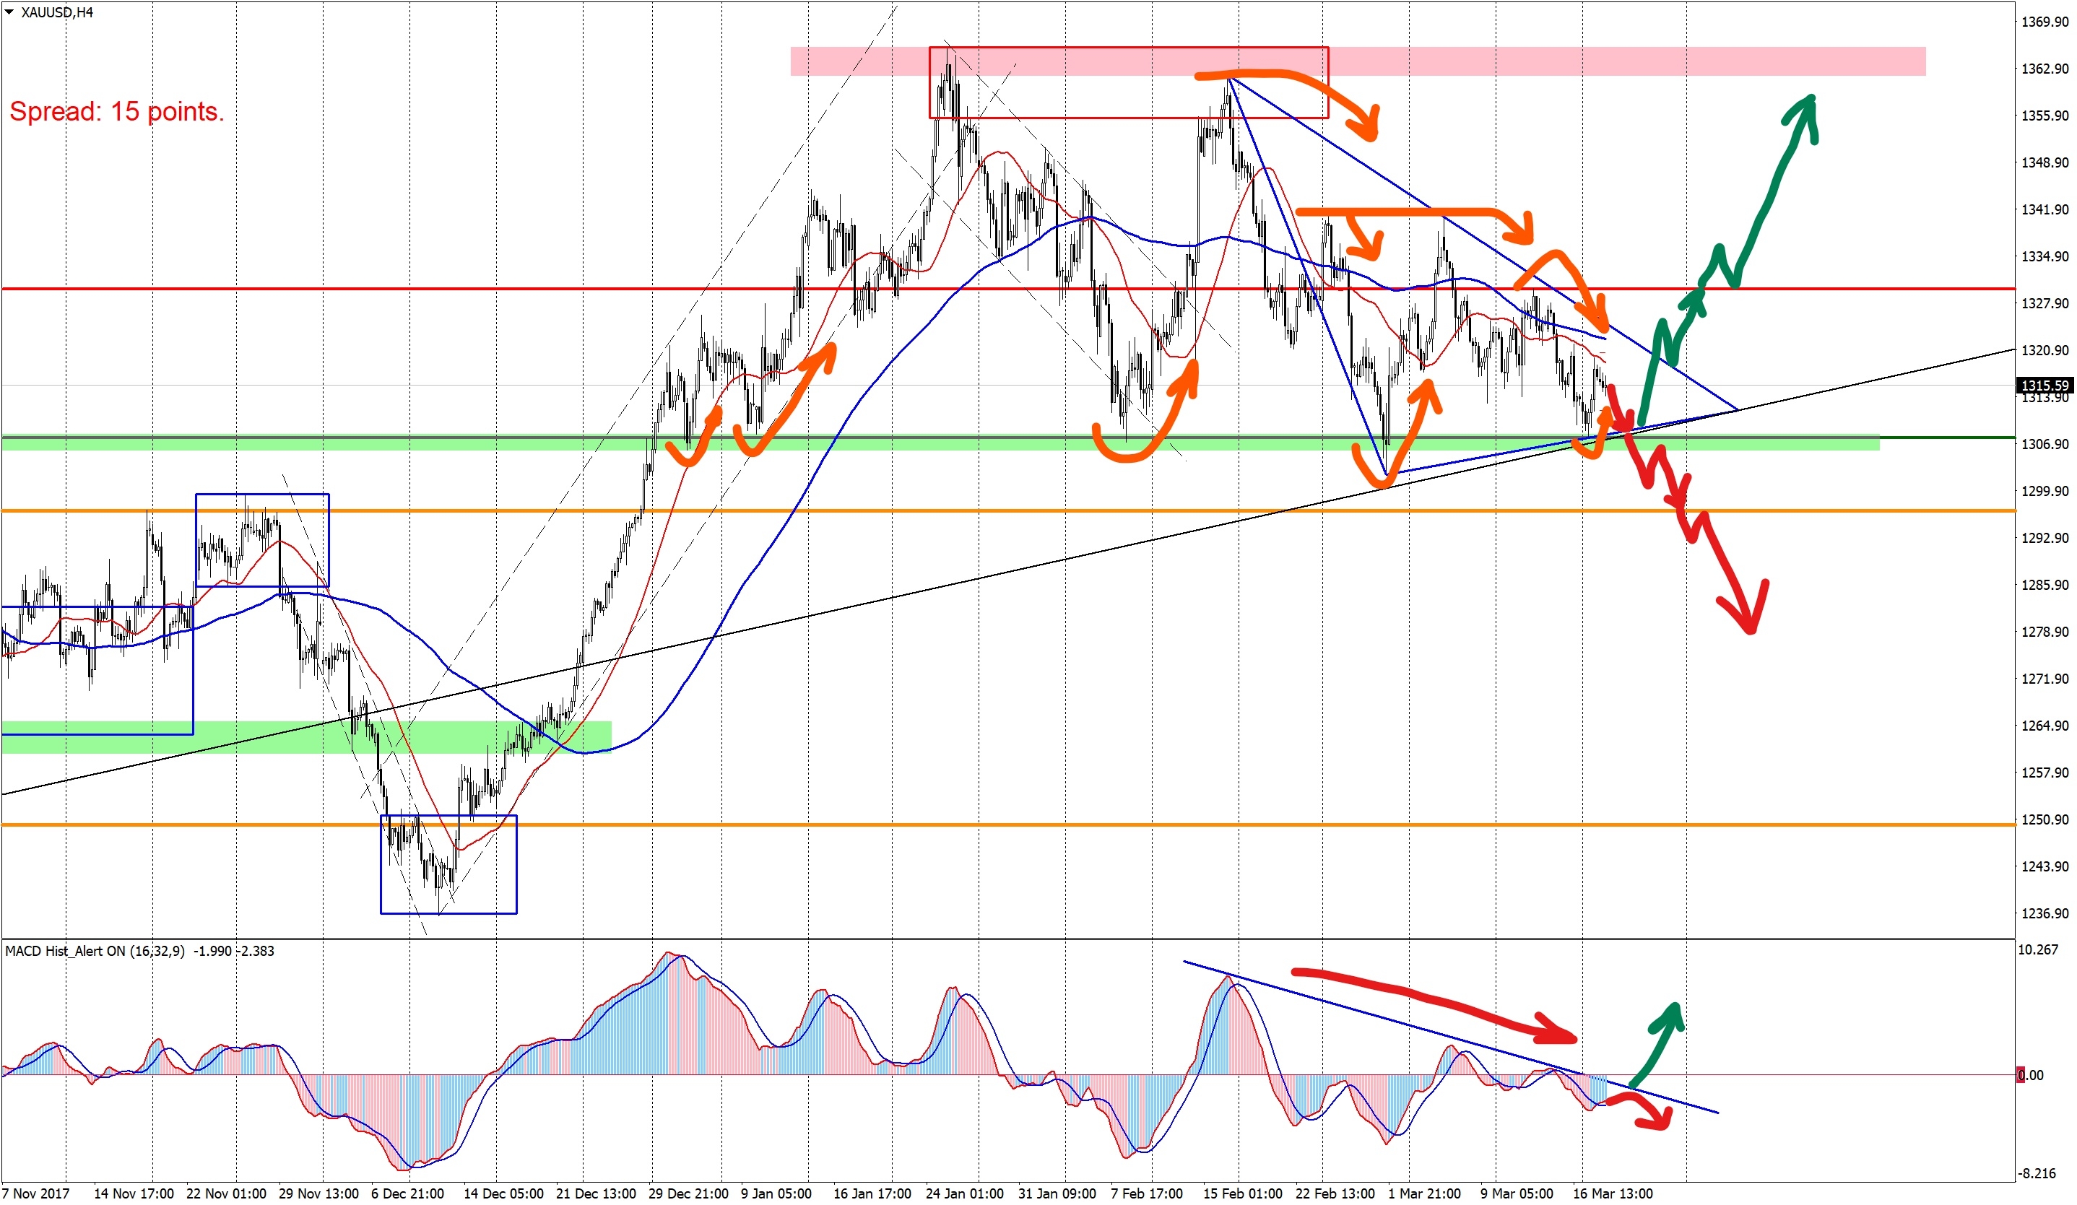Screen dimensions: 2077x1205
Task: Click the 7 Feb 17:00 time label
Action: (x=1147, y=1194)
